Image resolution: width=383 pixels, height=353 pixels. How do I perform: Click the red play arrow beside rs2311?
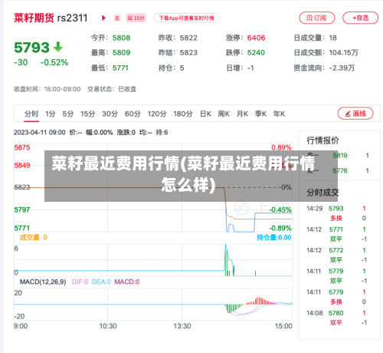pyautogui.click(x=103, y=18)
